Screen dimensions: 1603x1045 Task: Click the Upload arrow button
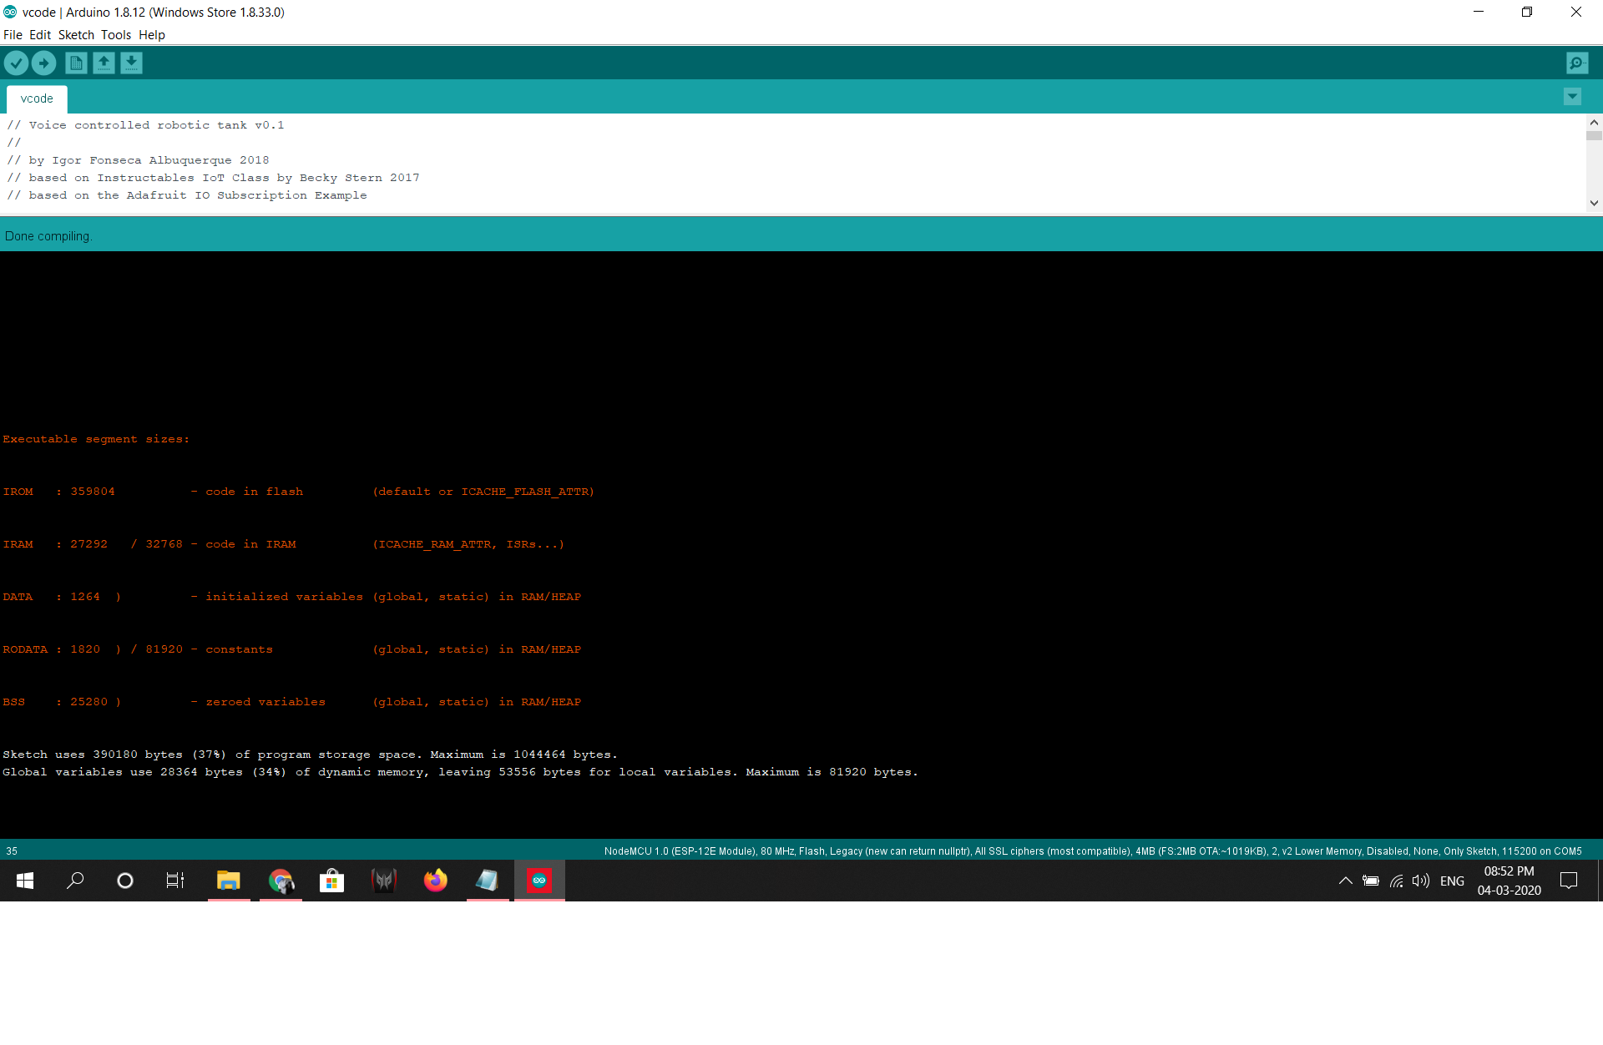click(x=43, y=63)
